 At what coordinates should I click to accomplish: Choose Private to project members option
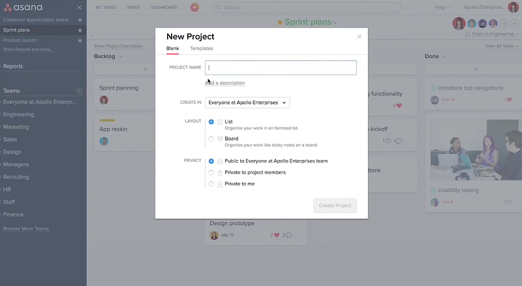click(x=211, y=172)
